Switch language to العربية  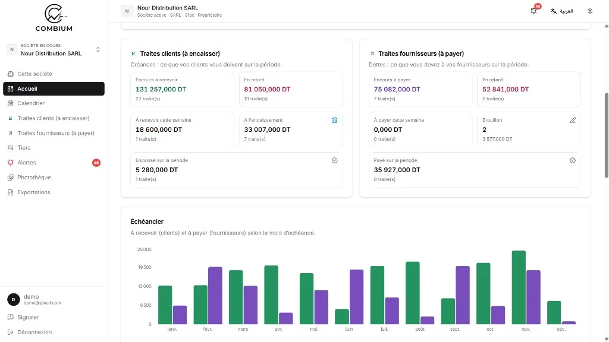click(561, 11)
